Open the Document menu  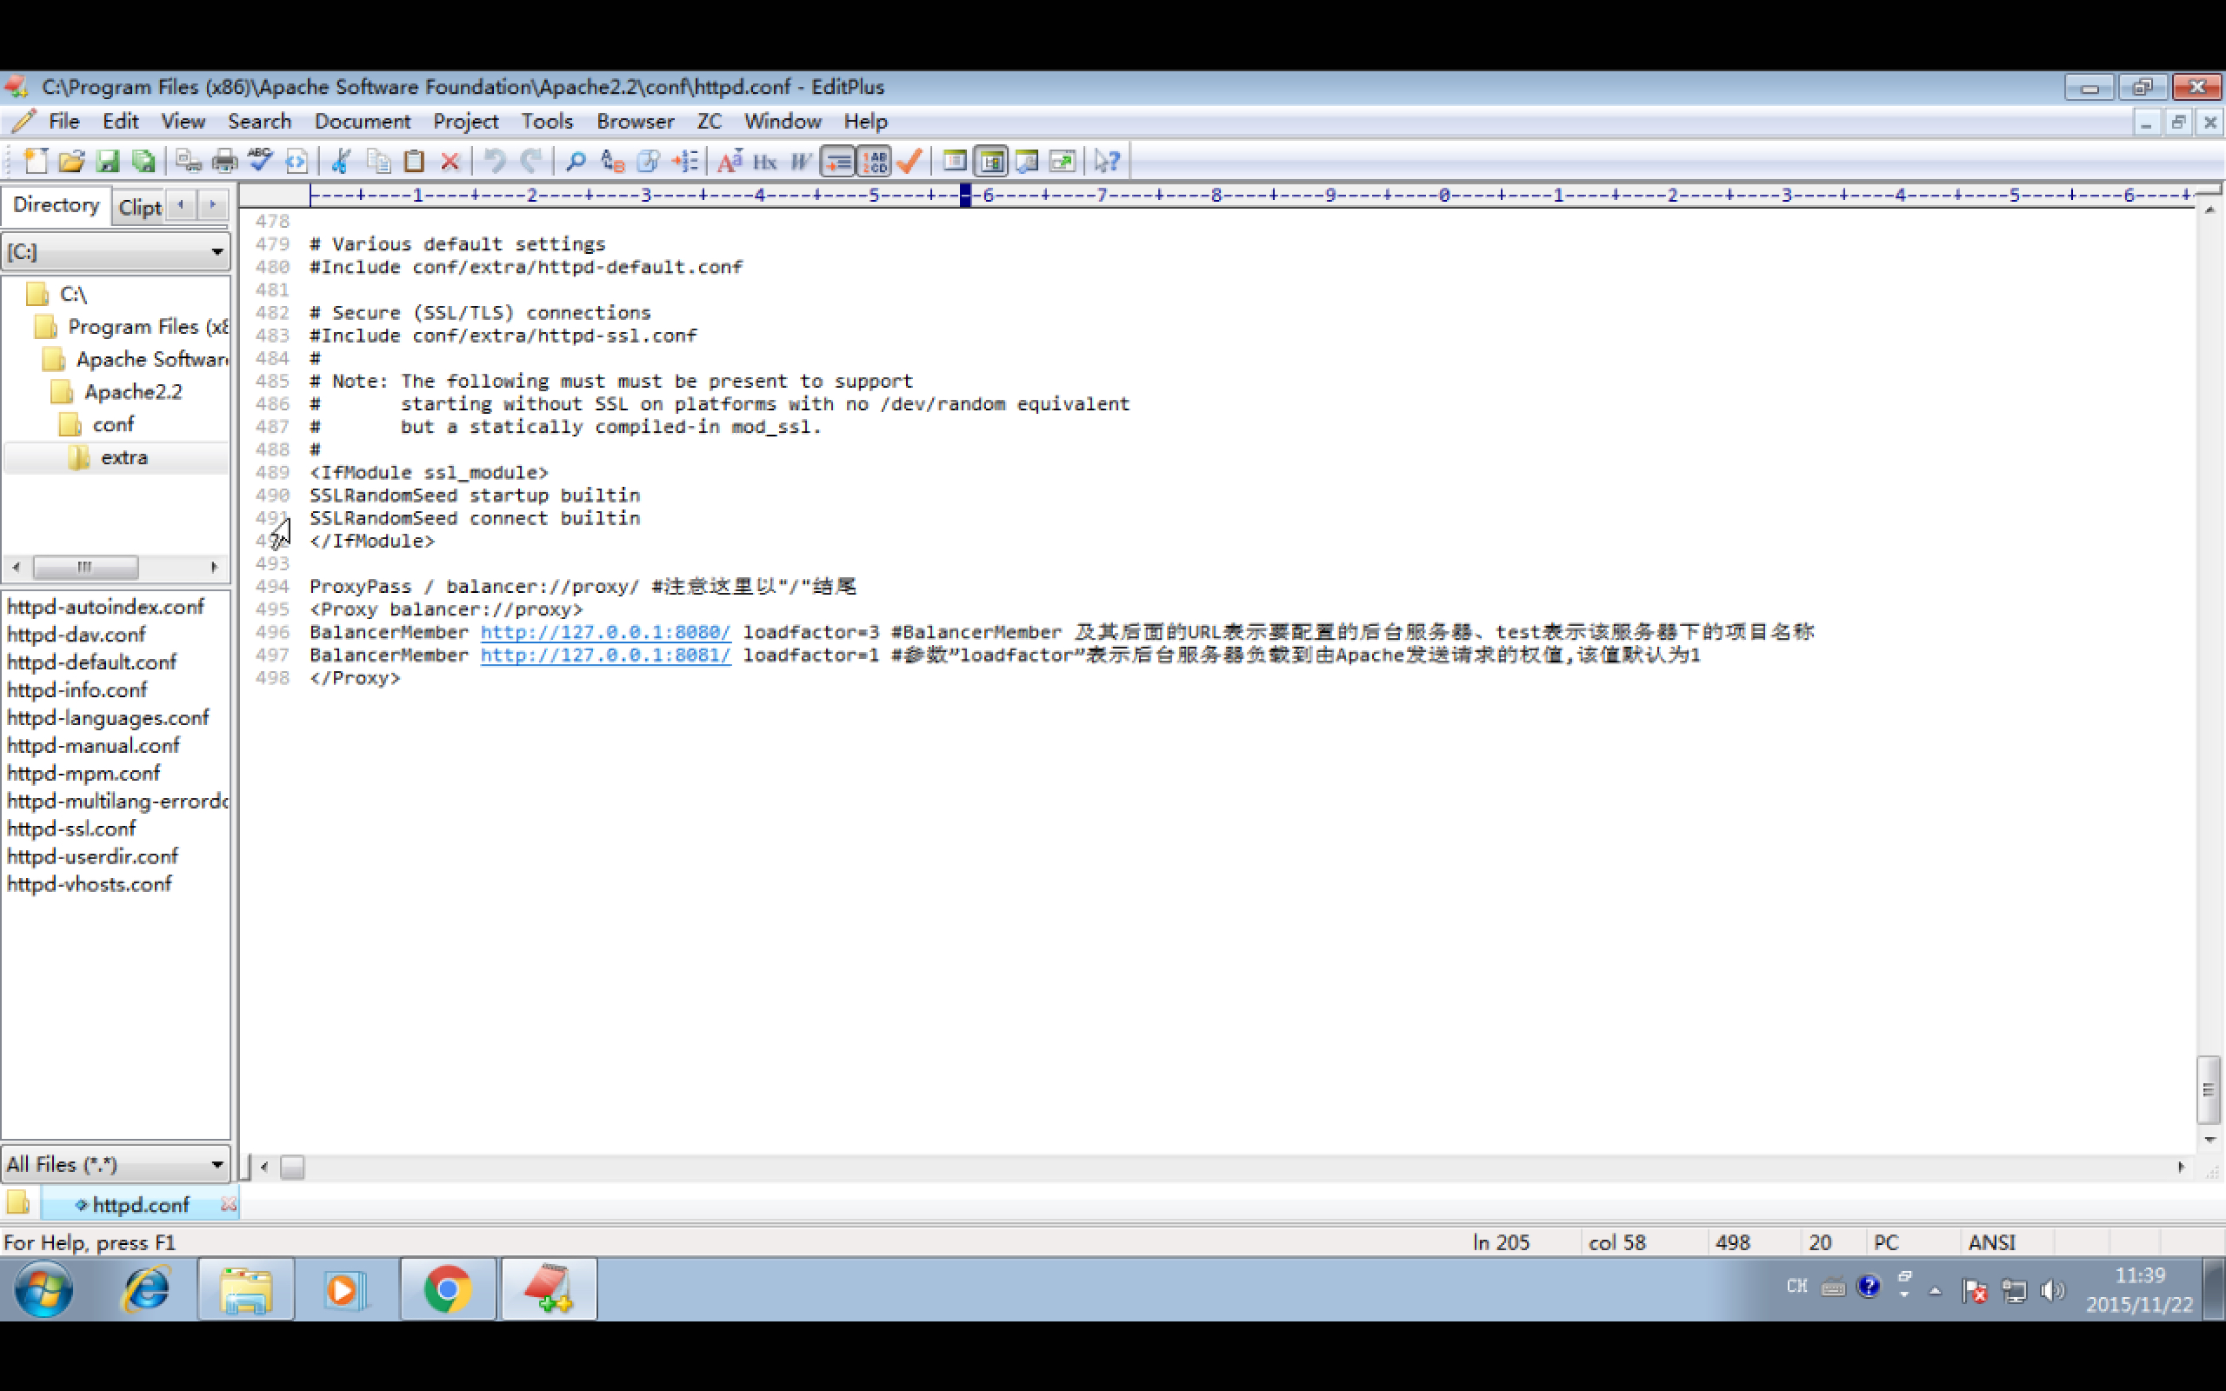click(x=362, y=122)
